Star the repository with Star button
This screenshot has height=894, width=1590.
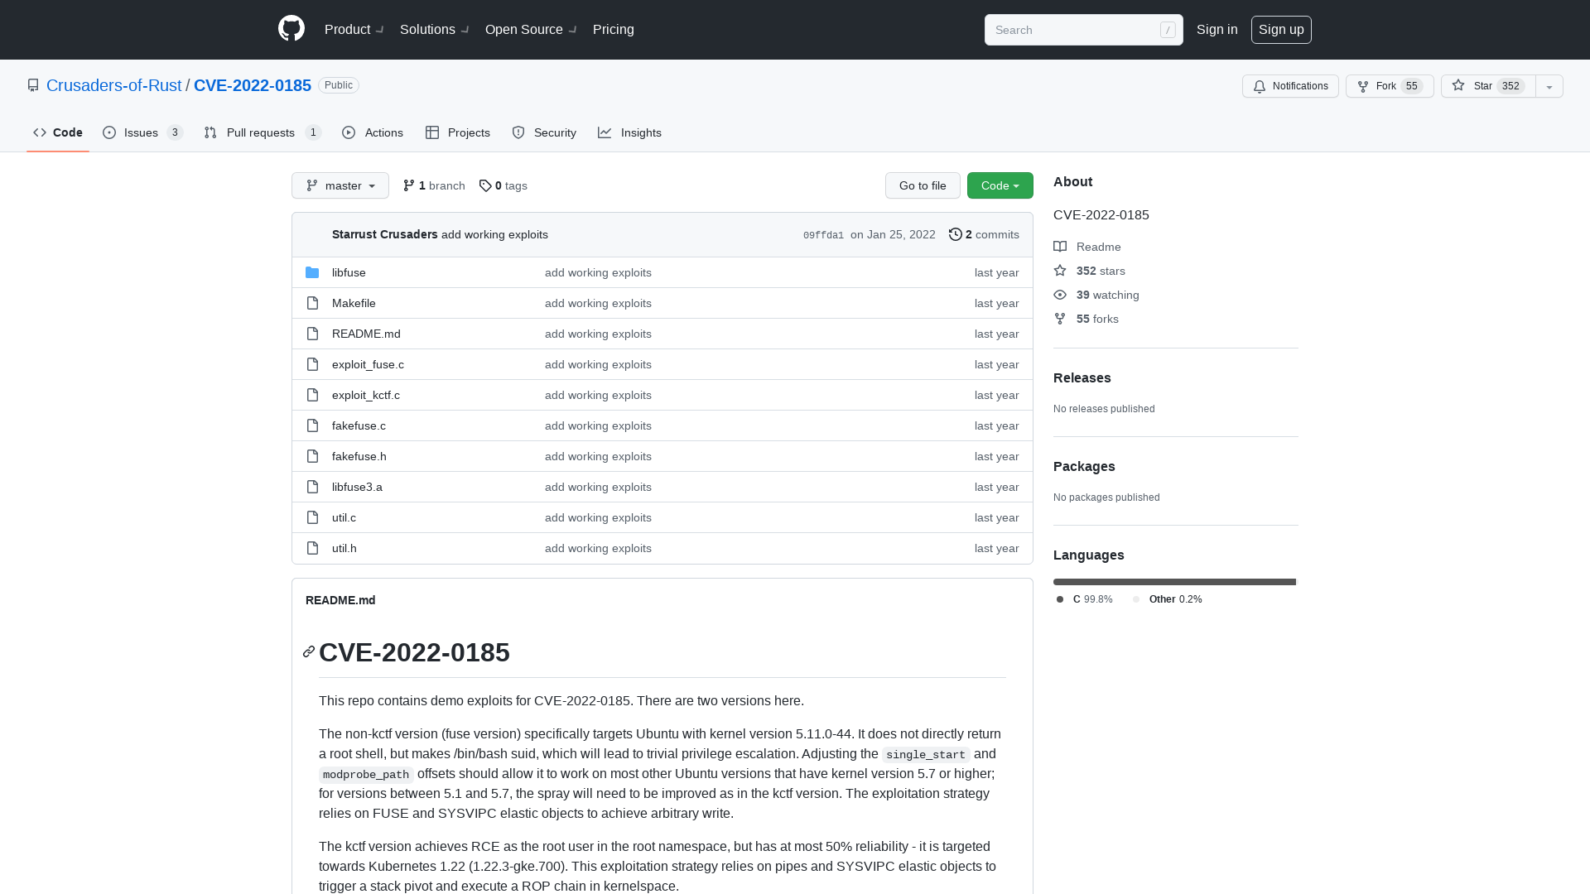pyautogui.click(x=1488, y=86)
